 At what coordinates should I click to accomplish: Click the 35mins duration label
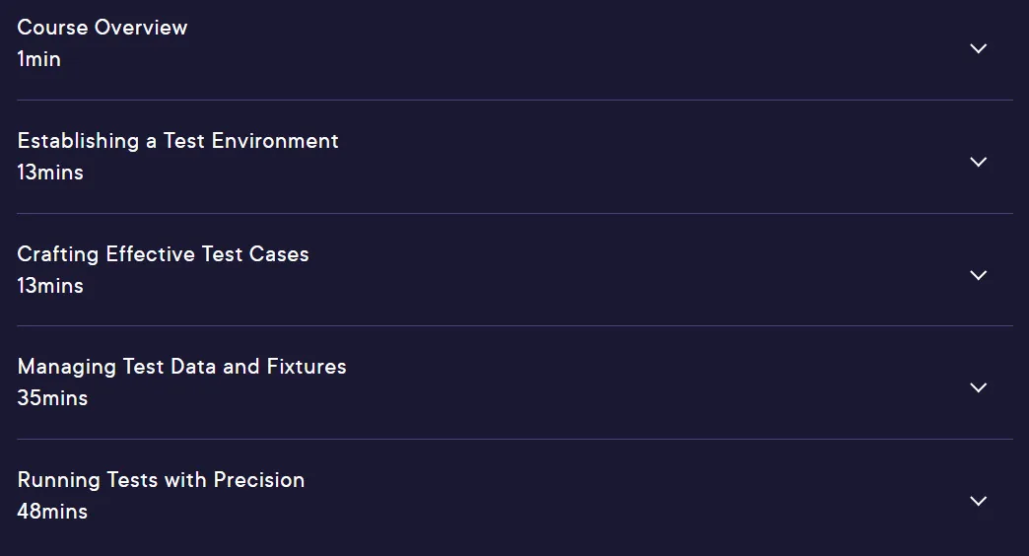point(52,398)
